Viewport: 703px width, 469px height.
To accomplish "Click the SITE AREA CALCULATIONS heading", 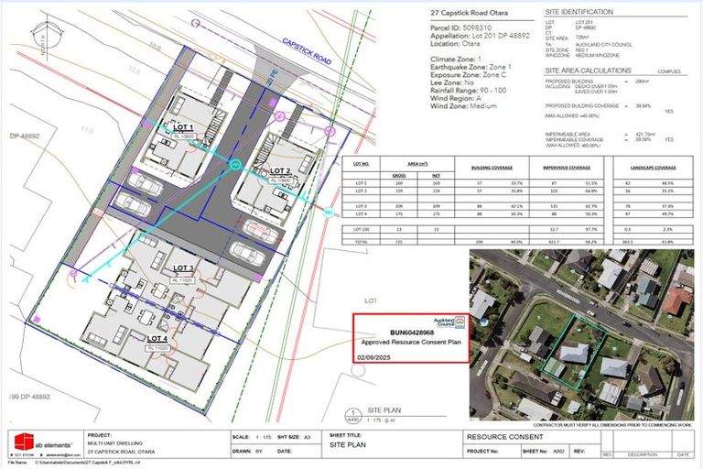I will click(588, 71).
